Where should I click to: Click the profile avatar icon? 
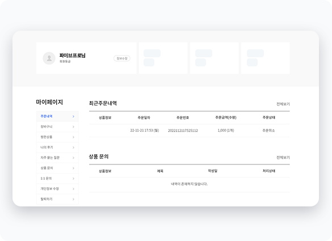point(49,58)
